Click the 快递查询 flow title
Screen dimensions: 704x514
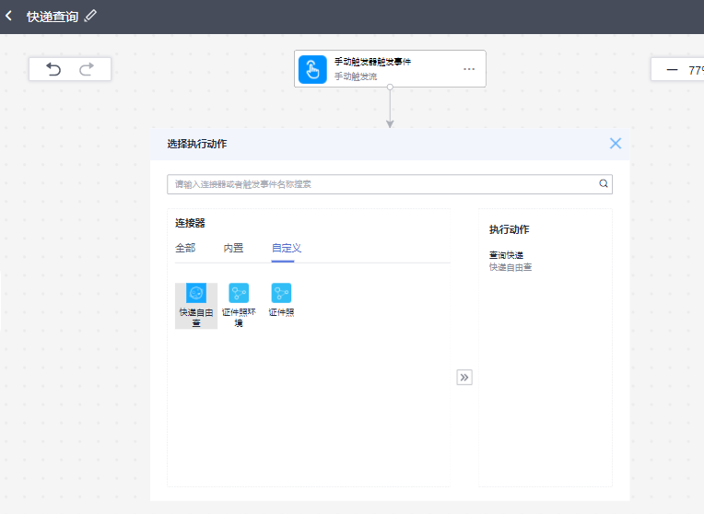53,17
